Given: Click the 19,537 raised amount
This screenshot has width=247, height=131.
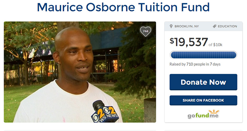Looking at the screenshot, I should pyautogui.click(x=191, y=42).
